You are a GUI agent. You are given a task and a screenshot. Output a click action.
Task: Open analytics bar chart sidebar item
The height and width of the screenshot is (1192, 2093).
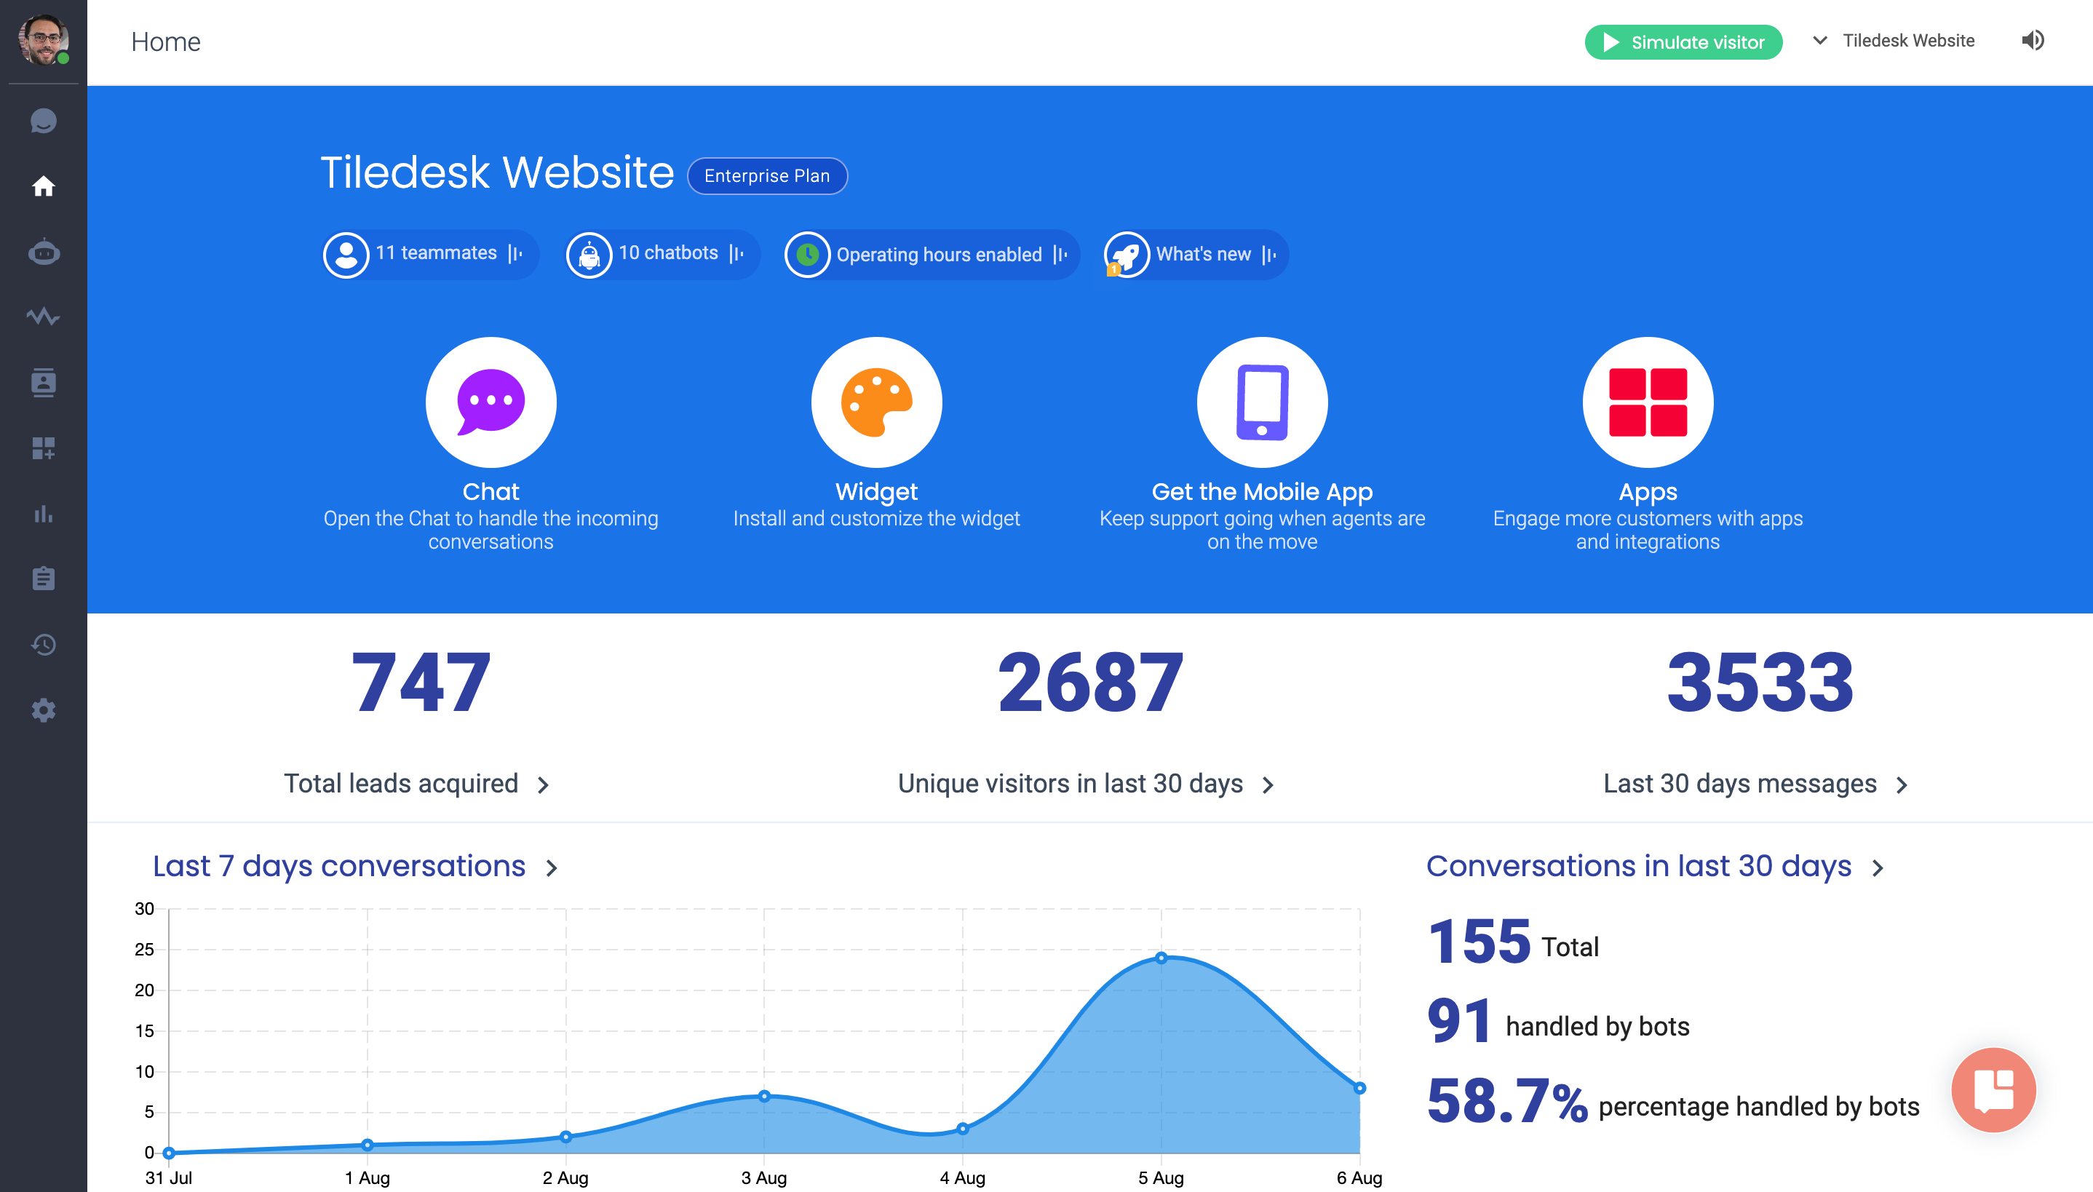pyautogui.click(x=44, y=513)
